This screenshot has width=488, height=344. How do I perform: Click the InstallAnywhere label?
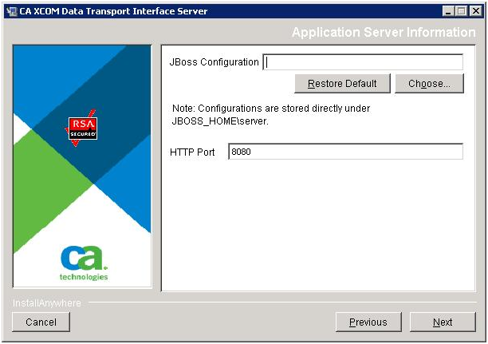click(47, 302)
